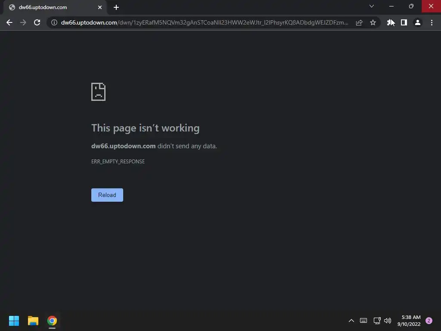This screenshot has width=441, height=331.
Task: Open Chrome three-dot menu
Action: click(432, 22)
